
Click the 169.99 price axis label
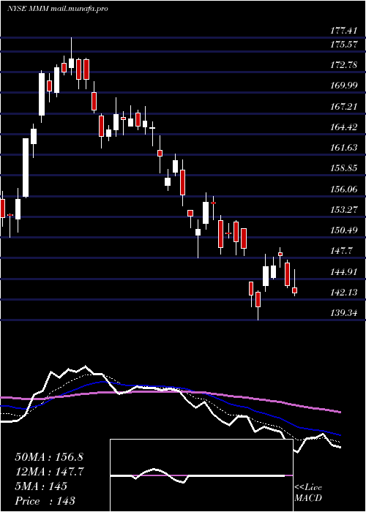(x=343, y=86)
